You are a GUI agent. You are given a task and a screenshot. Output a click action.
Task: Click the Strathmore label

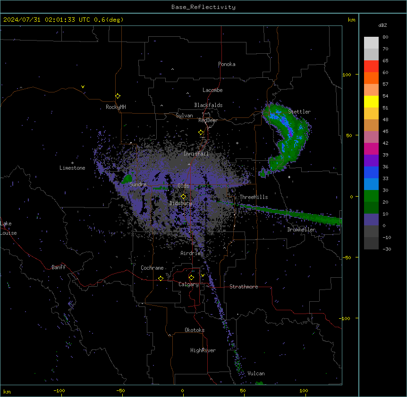click(x=244, y=287)
